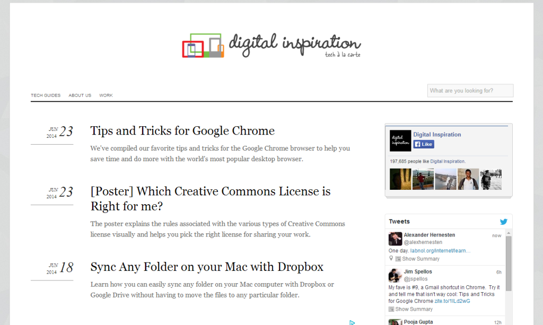Click the Tweets widget scrollbar thumb
The image size is (543, 325).
pyautogui.click(x=509, y=263)
